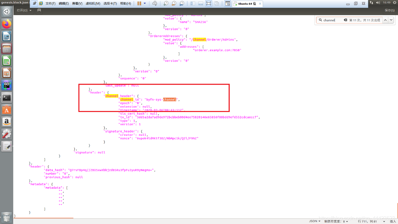Open the Files manager in the dock
Image resolution: width=398 pixels, height=224 pixels.
tap(7, 48)
